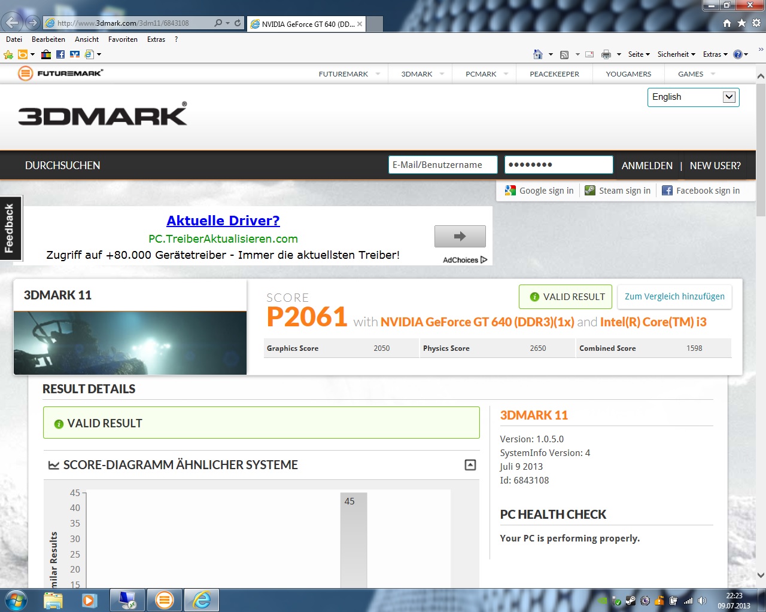This screenshot has width=766, height=612.
Task: Click the read mail icon in command bar
Action: tap(589, 54)
